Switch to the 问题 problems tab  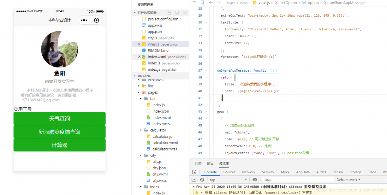(198, 164)
